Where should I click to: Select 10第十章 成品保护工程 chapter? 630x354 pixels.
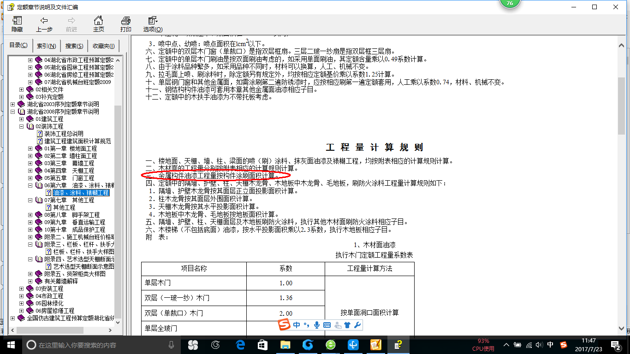(x=75, y=230)
